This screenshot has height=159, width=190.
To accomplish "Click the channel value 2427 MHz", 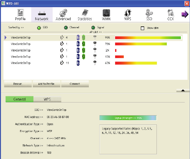I will pyautogui.click(x=56, y=138).
